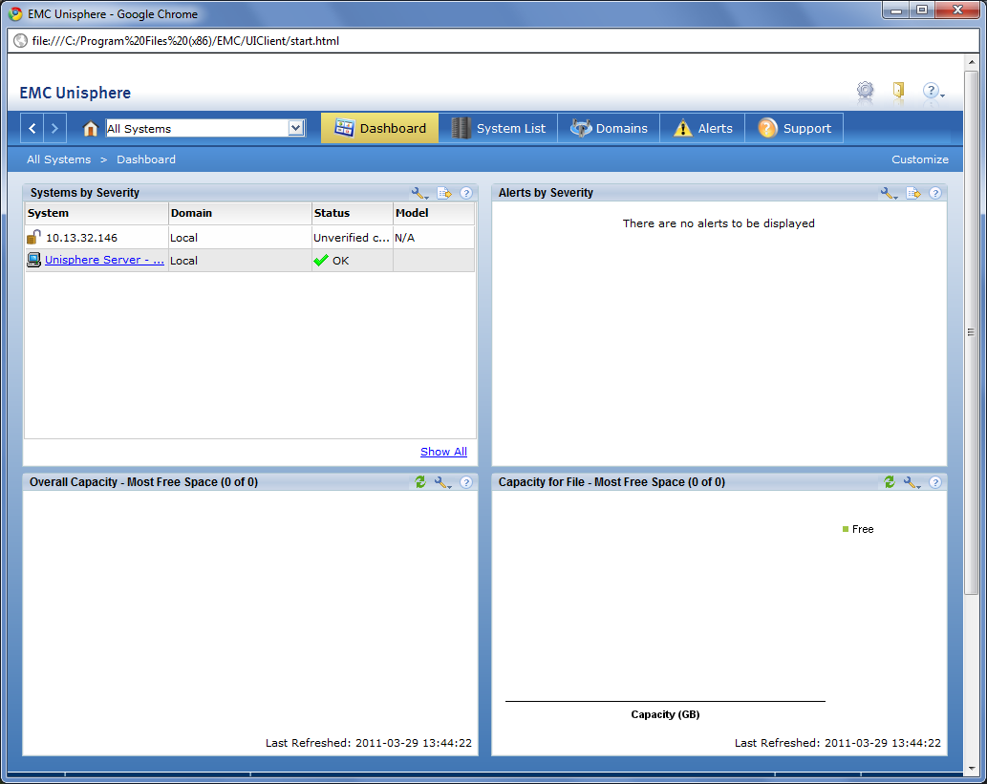The height and width of the screenshot is (784, 987).
Task: Click the logout door icon in header
Action: click(x=898, y=91)
